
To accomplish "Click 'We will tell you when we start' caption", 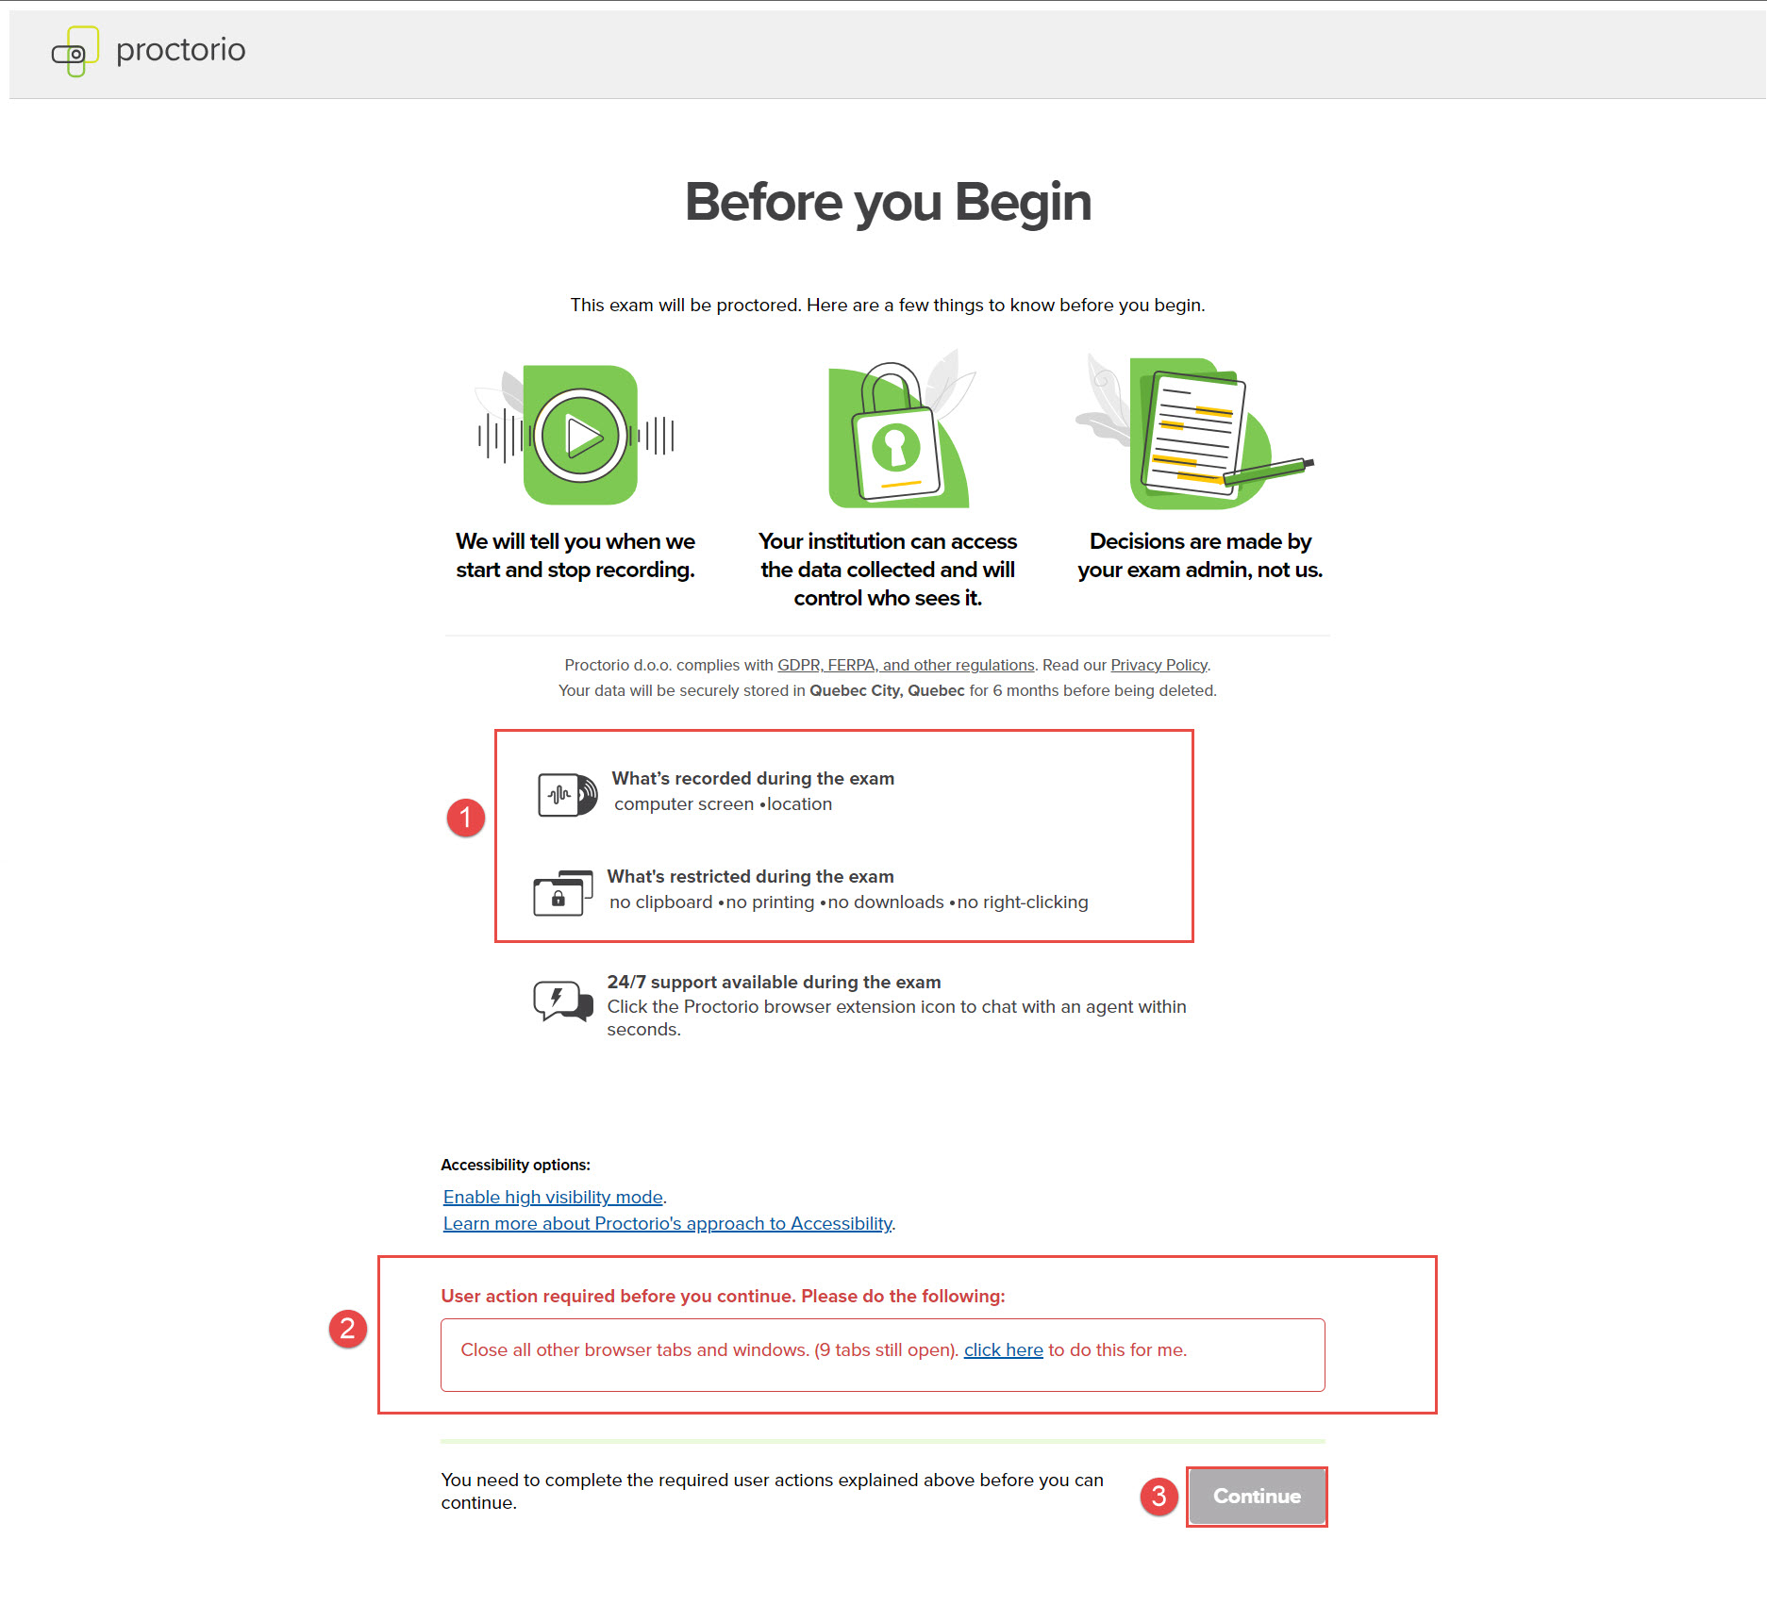I will pyautogui.click(x=575, y=555).
